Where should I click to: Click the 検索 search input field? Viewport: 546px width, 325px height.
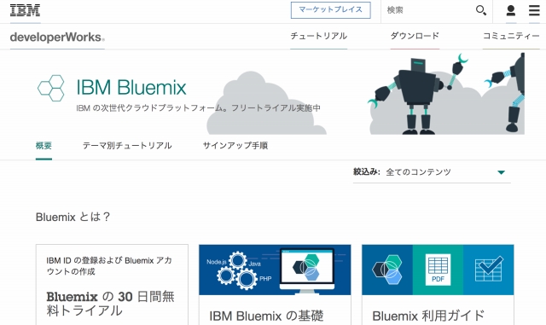[x=428, y=10]
